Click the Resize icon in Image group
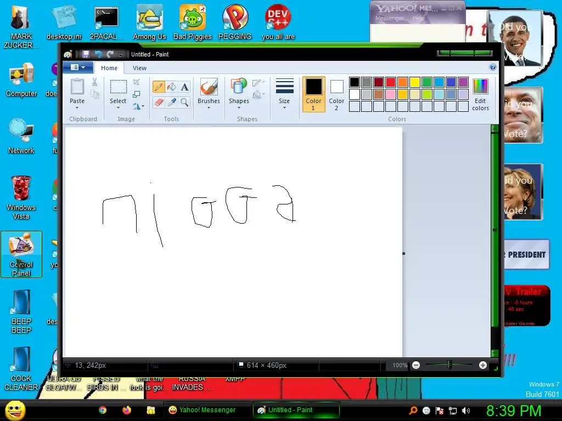Screen dimensions: 562x421 tap(136, 94)
